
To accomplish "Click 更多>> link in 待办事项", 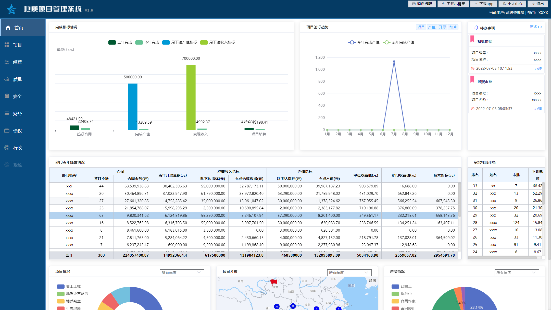I will point(536,27).
